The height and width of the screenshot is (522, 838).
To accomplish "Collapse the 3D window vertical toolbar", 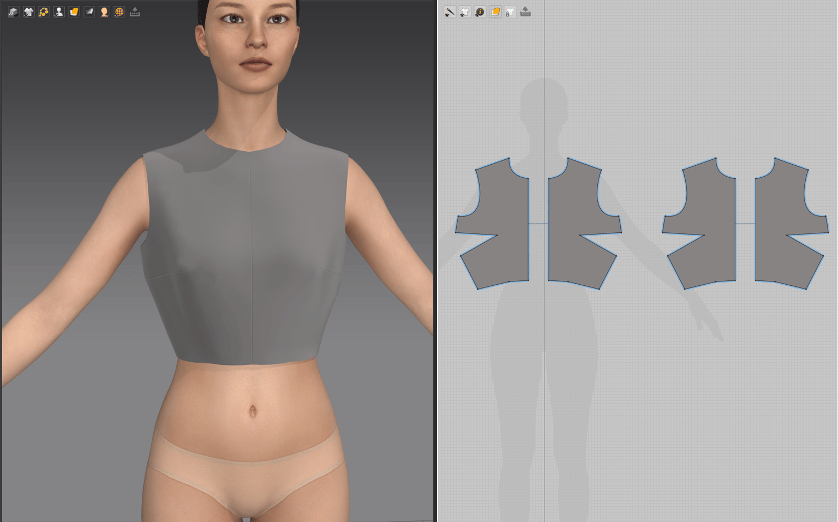I will click(x=135, y=12).
